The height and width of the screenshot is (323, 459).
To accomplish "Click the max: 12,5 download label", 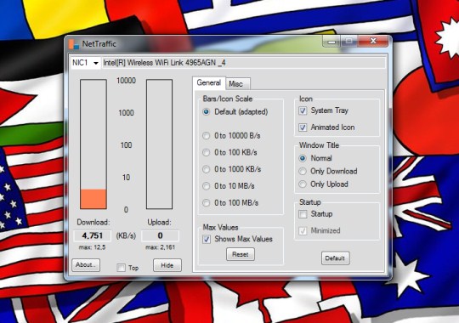I will pyautogui.click(x=92, y=247).
